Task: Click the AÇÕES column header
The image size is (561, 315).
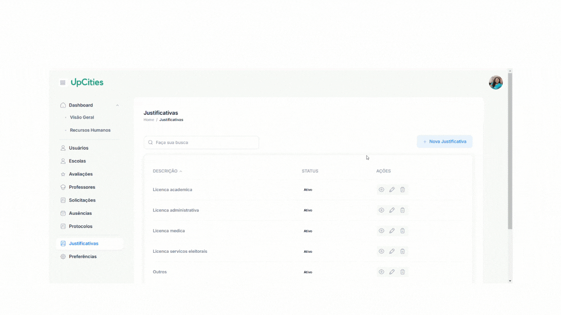Action: click(x=383, y=171)
